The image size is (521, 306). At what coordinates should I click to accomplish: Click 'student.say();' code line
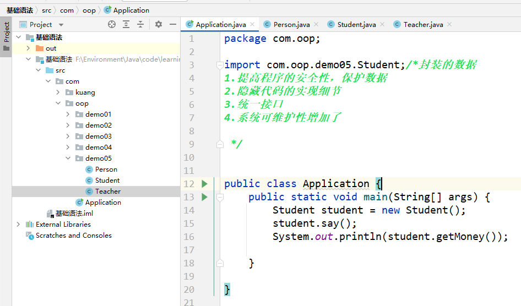(314, 223)
